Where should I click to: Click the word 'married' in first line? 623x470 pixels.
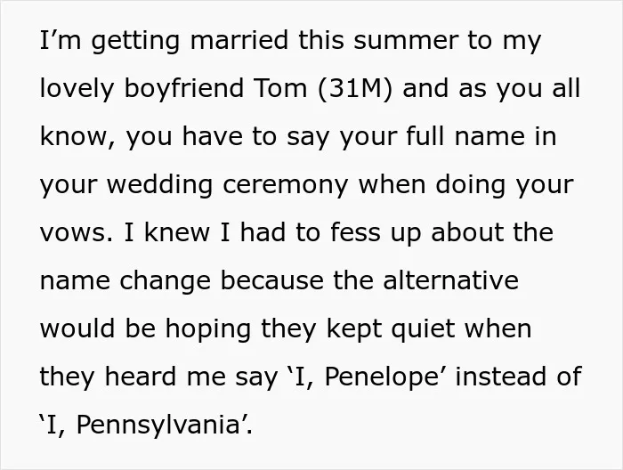[239, 40]
